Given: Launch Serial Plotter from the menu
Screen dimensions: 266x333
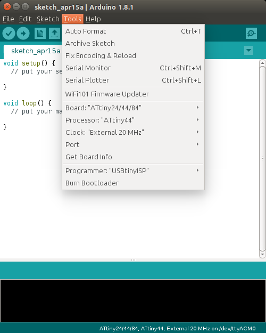Looking at the screenshot, I should click(133, 80).
